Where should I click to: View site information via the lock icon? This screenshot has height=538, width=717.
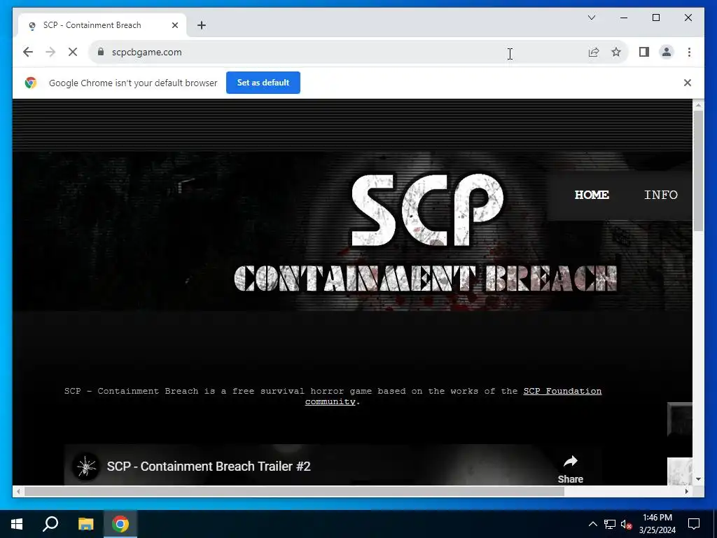tap(101, 52)
